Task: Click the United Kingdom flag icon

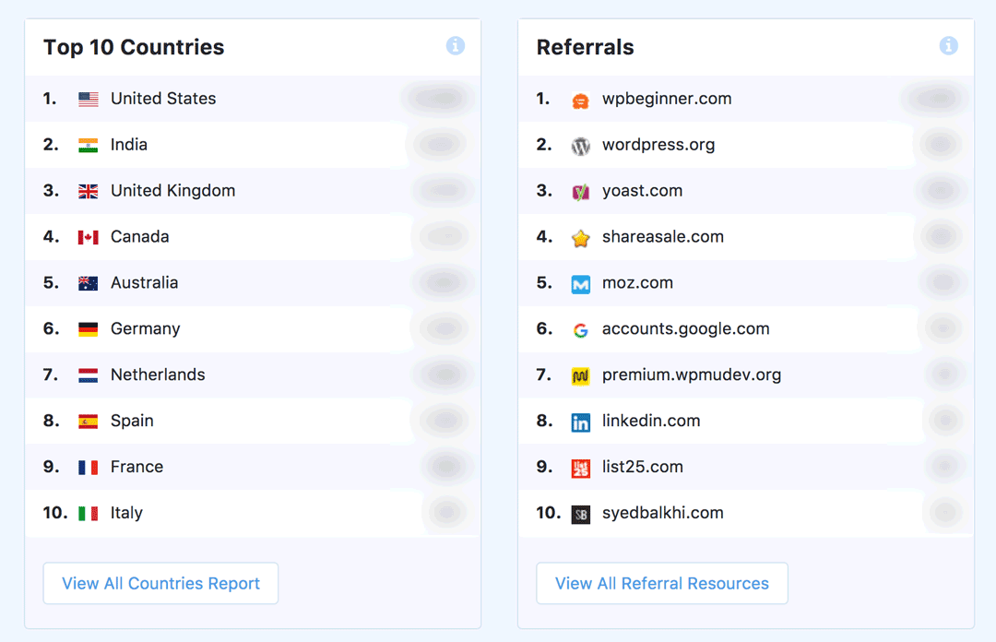Action: [89, 191]
